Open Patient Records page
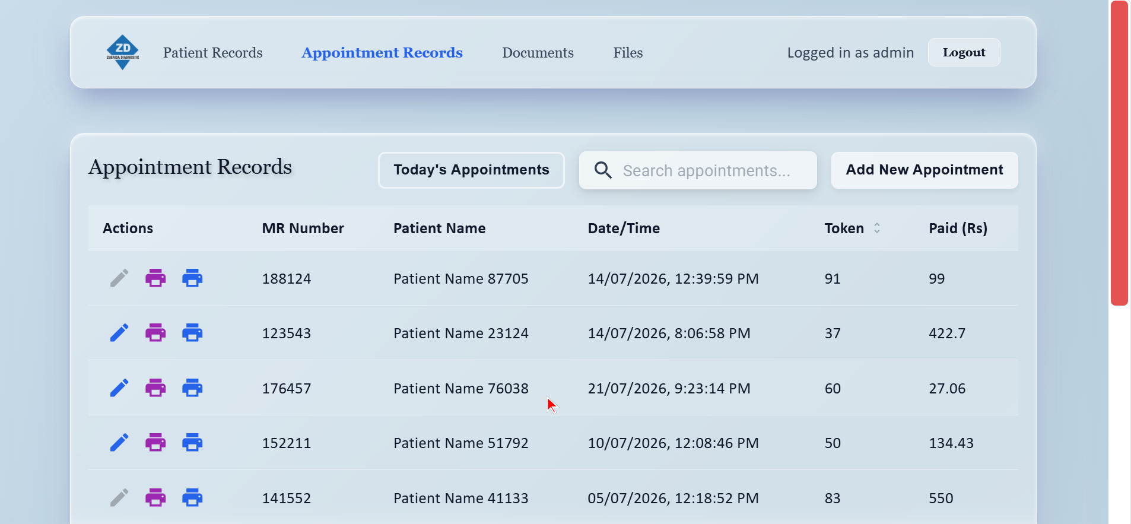Screen dimensions: 1131x524 click(212, 53)
